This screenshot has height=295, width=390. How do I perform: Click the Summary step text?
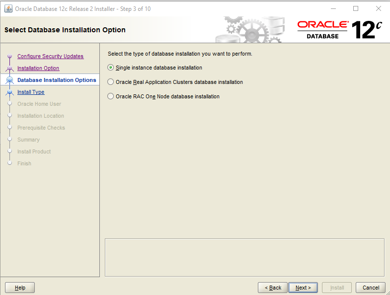(x=29, y=140)
